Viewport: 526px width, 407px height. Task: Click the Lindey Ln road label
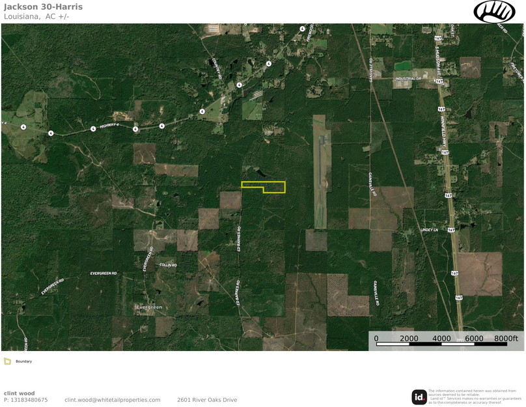point(430,230)
